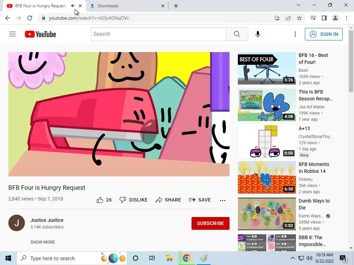Open Cortana circle on taskbar
354x265 pixels.
(x=136, y=258)
